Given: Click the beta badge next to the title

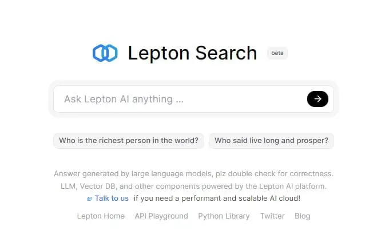Looking at the screenshot, I should pyautogui.click(x=277, y=53).
